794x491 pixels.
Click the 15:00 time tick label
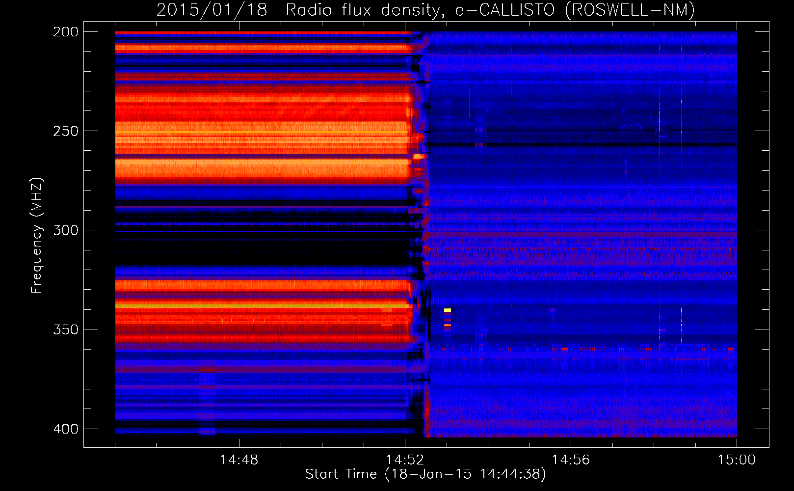[x=737, y=460]
